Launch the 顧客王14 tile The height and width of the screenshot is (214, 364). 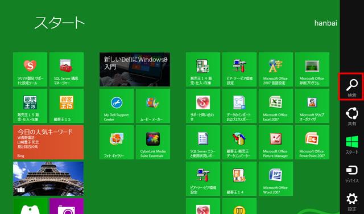[239, 179]
